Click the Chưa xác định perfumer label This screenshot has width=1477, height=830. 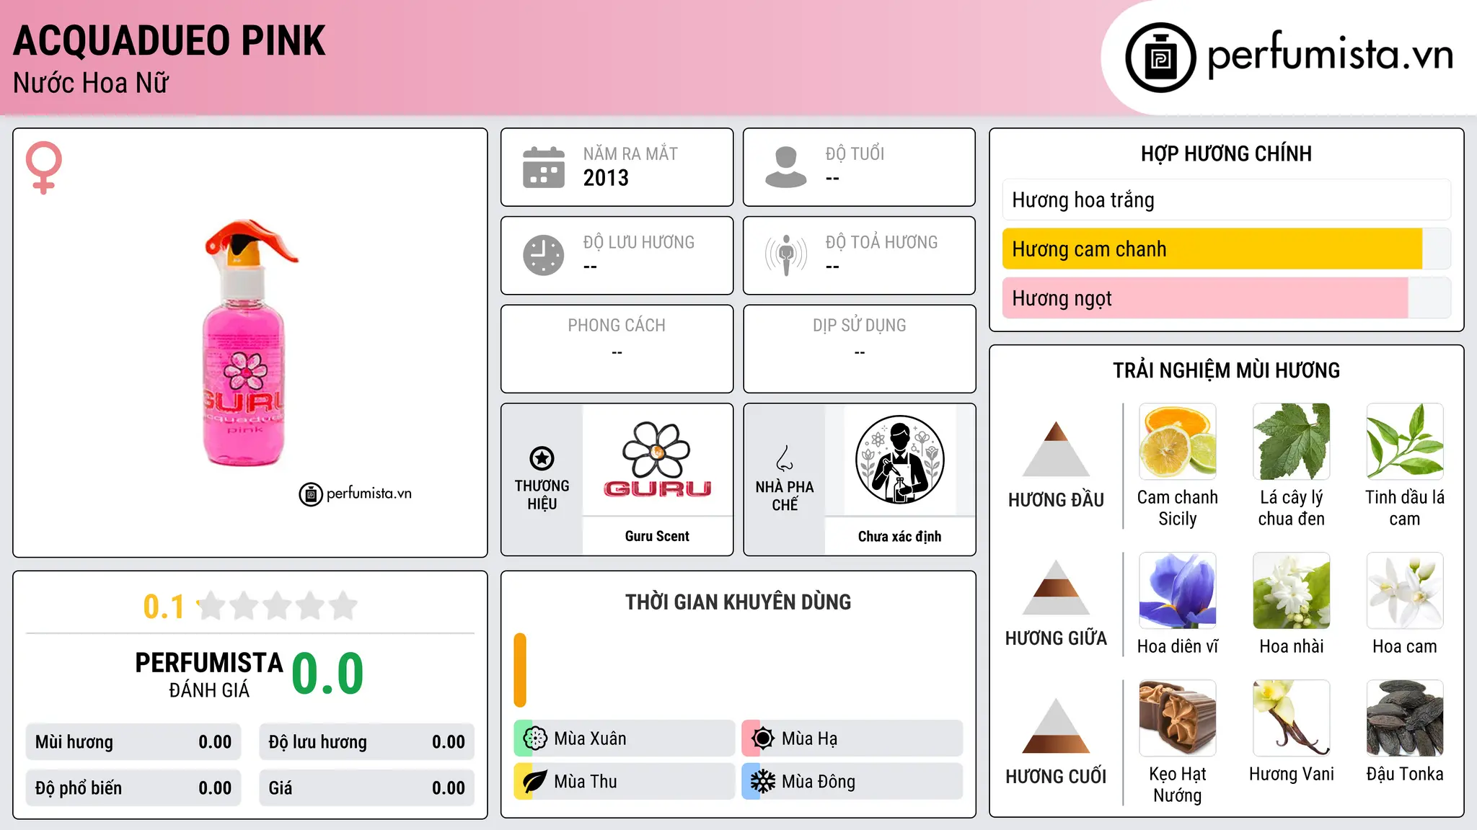pyautogui.click(x=899, y=536)
